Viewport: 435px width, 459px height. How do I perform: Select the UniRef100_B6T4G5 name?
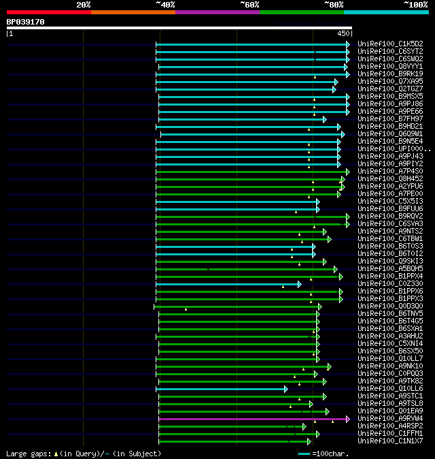coord(390,321)
